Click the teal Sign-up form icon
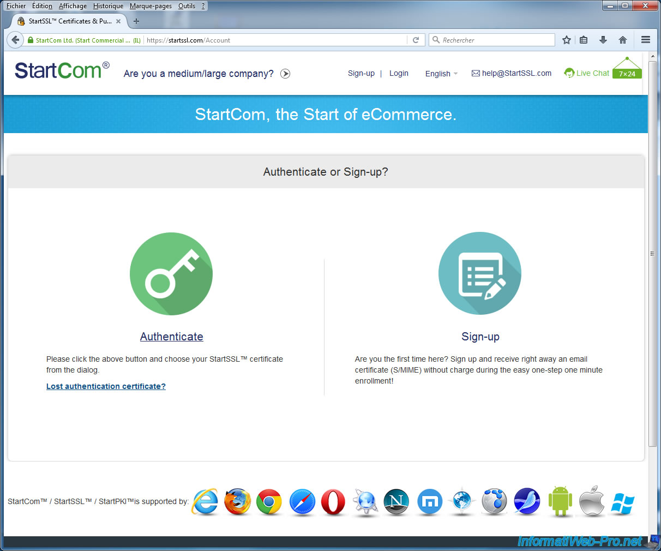This screenshot has width=661, height=551. tap(480, 273)
